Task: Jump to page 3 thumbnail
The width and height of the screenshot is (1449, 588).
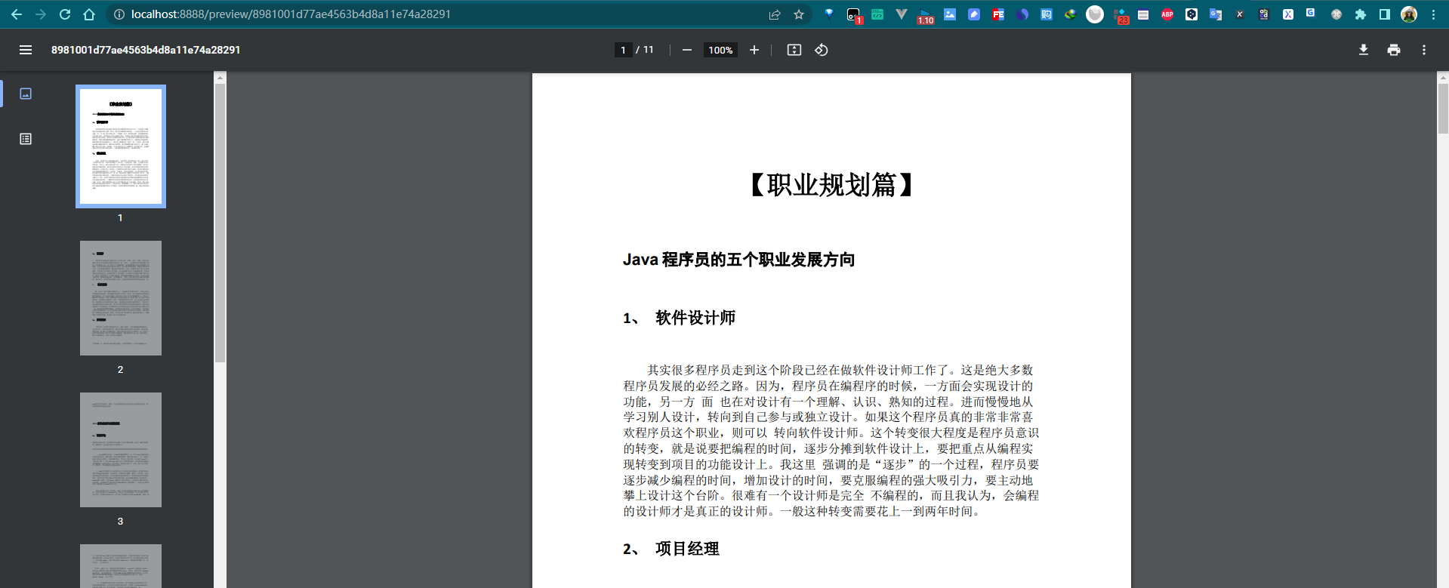Action: 121,450
